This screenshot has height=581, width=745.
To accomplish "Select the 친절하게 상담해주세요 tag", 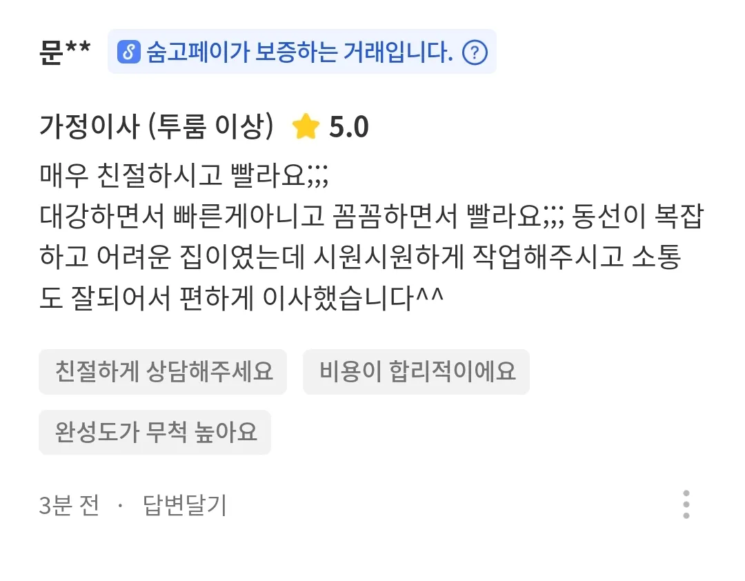I will click(163, 371).
